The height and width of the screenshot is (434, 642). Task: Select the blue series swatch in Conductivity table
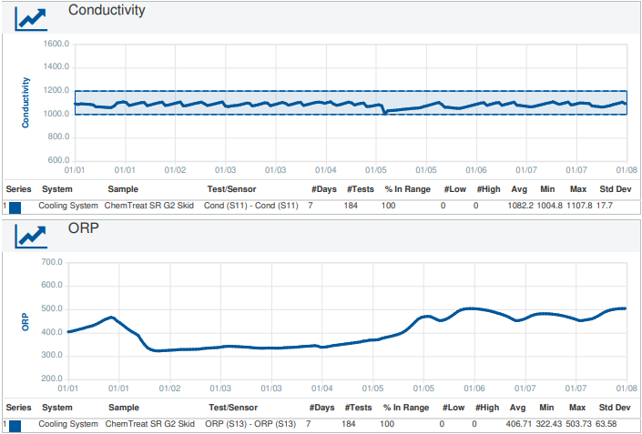[15, 207]
